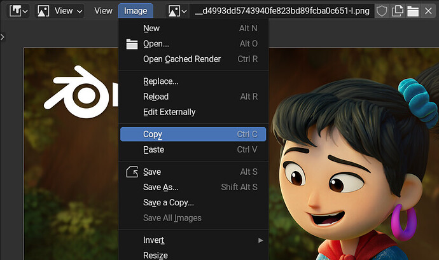Choose Copy in the Image menu
Viewport: 439px width, 260px height.
click(193, 134)
